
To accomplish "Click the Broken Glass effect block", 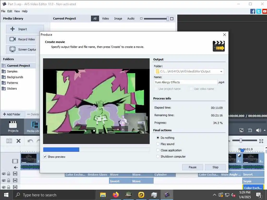I will [98, 175].
